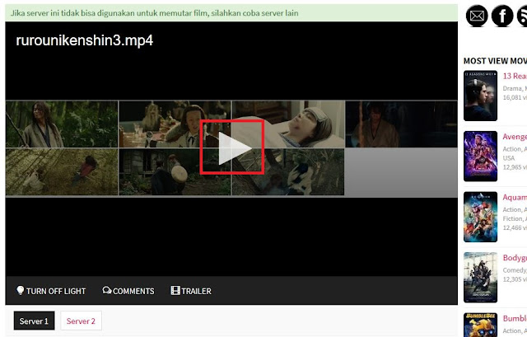527x337 pixels.
Task: Play the rurounikenshin3.mp4 video
Action: [x=236, y=148]
